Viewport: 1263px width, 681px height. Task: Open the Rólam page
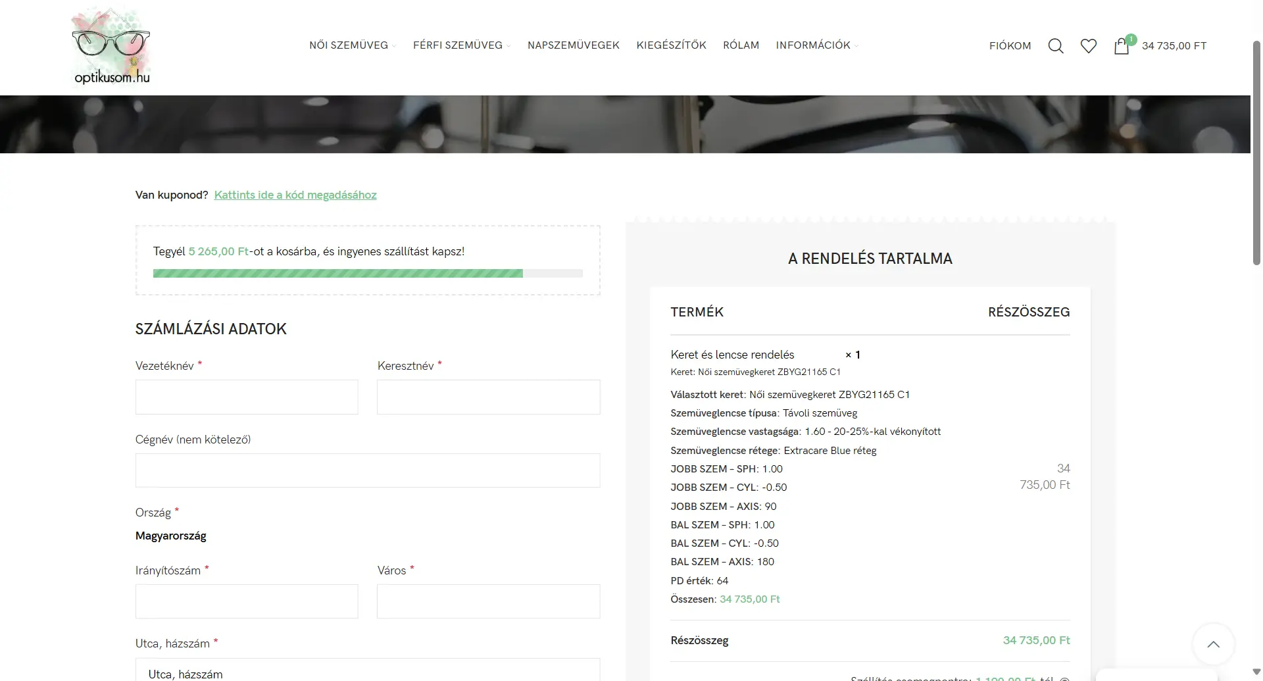741,45
